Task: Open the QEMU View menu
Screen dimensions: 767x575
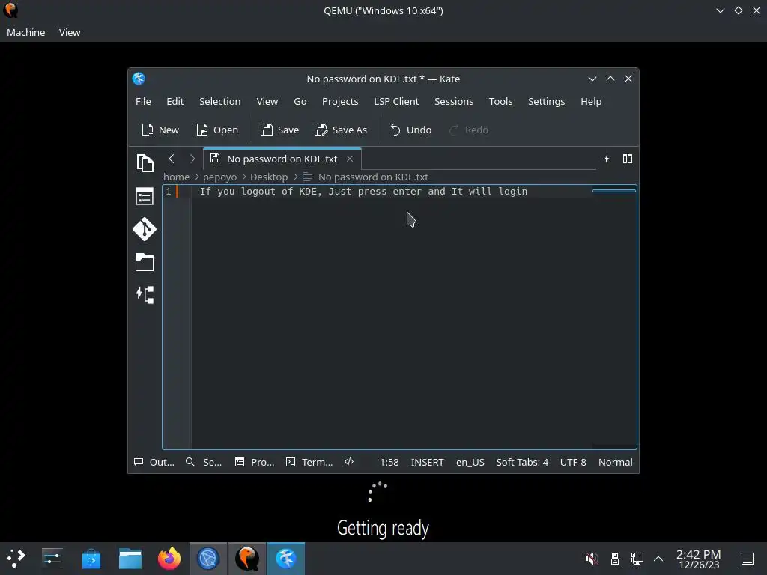Action: pos(70,32)
